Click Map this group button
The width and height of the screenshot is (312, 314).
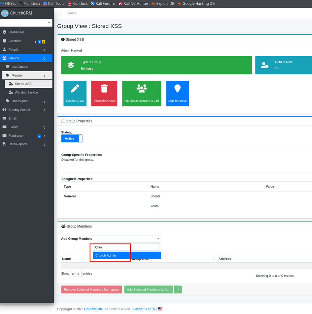pos(177,93)
